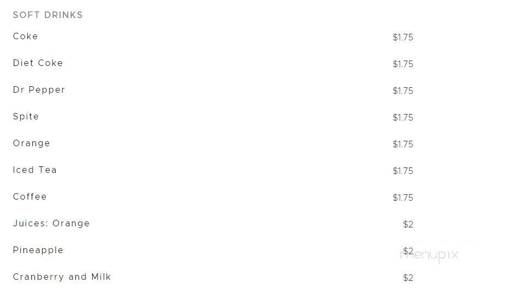
Task: Click the price next to Diet Coke
Action: point(403,64)
